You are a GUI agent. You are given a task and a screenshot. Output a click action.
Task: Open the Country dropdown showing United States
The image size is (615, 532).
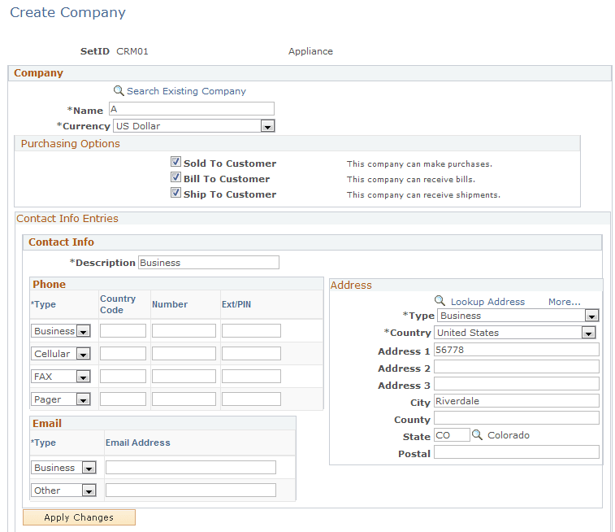514,333
